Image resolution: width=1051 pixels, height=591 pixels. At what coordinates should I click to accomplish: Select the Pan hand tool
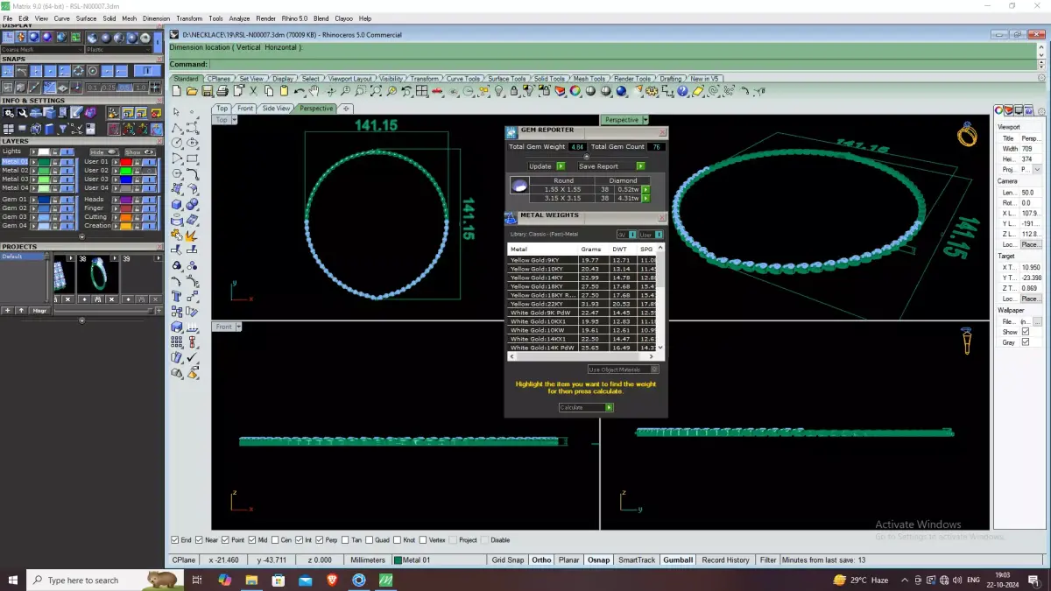pyautogui.click(x=314, y=91)
